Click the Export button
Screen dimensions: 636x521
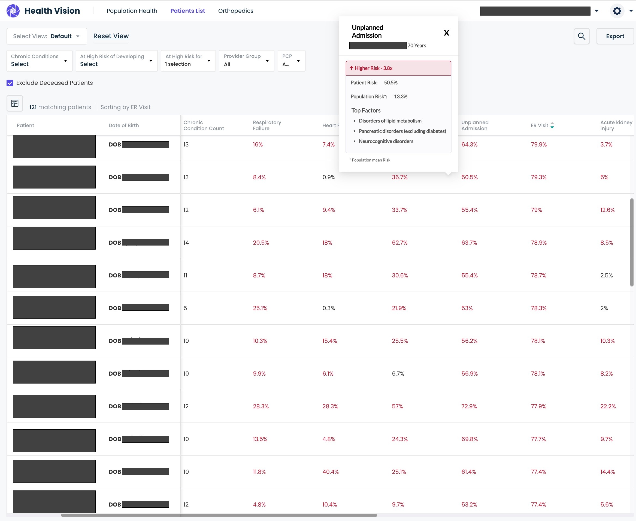tap(615, 36)
